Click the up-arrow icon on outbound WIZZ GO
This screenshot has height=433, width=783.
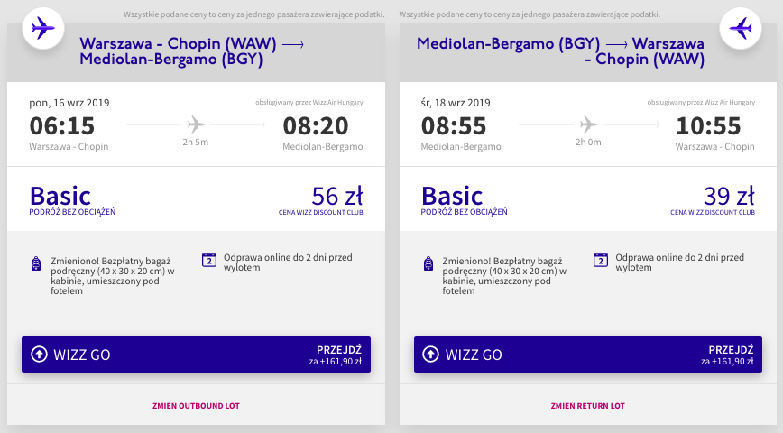[x=39, y=355]
